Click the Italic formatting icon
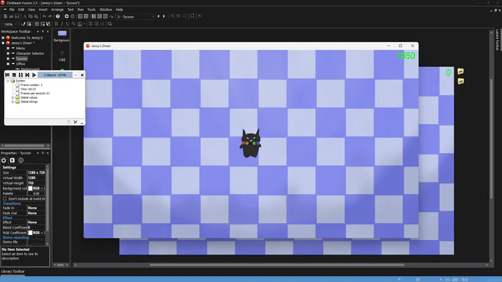The width and height of the screenshot is (502, 282). coord(62,24)
